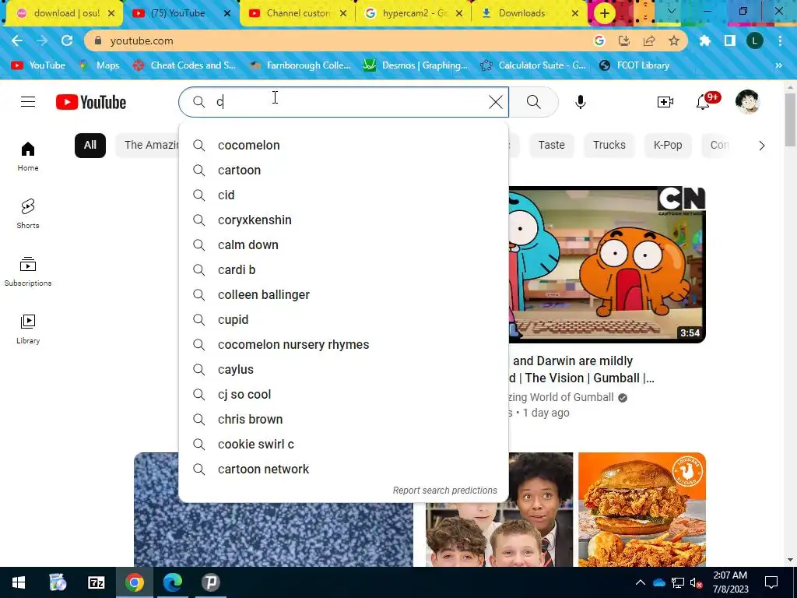
Task: Open the Gumball video thumbnail
Action: coord(607,265)
